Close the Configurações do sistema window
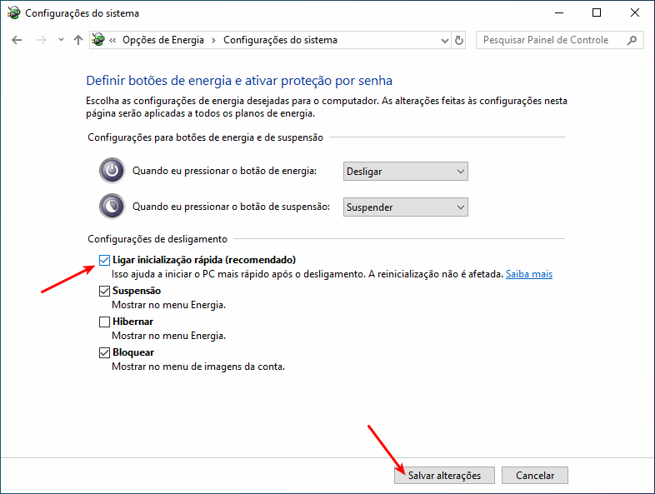Image resolution: width=655 pixels, height=494 pixels. tap(634, 13)
